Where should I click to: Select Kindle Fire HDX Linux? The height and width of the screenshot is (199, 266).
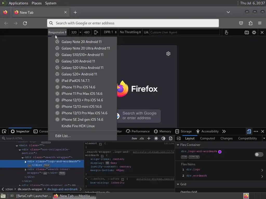click(82, 126)
